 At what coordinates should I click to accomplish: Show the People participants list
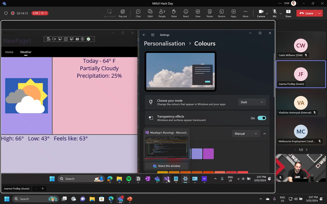tap(162, 13)
